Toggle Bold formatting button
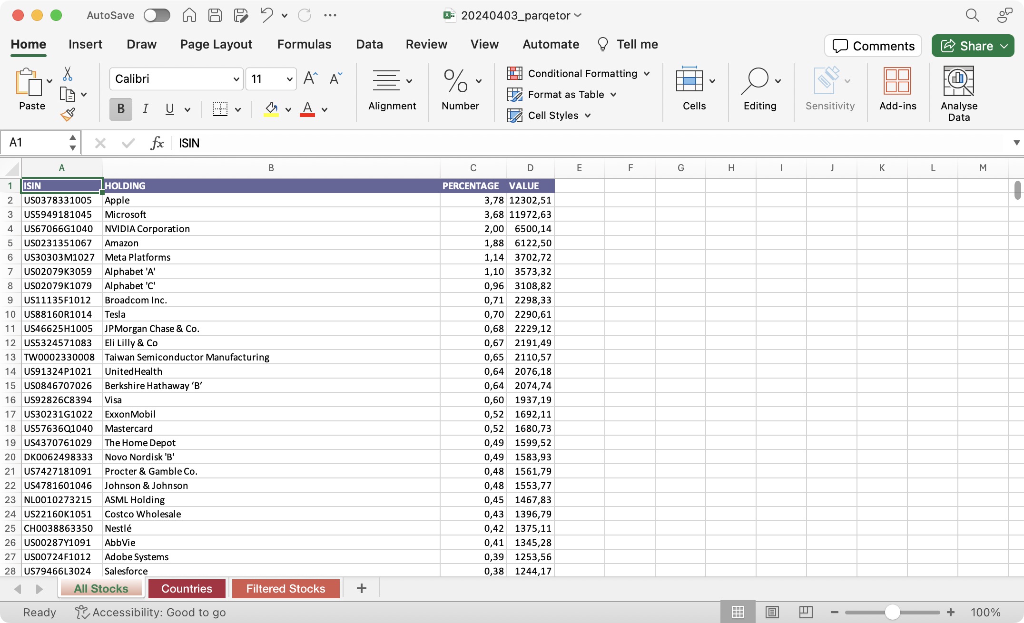The image size is (1024, 623). coord(121,109)
